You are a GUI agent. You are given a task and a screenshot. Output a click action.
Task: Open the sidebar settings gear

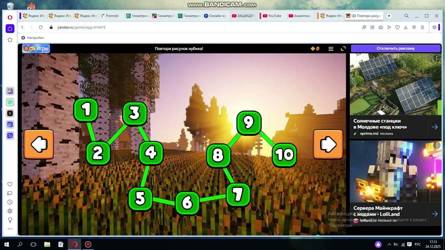click(10, 211)
